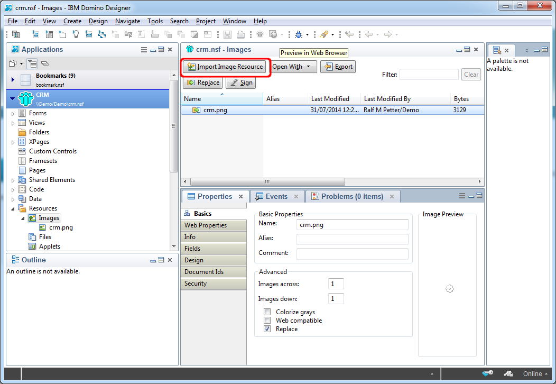The image size is (556, 384).
Task: Expand the Forms tree node
Action: click(13, 113)
